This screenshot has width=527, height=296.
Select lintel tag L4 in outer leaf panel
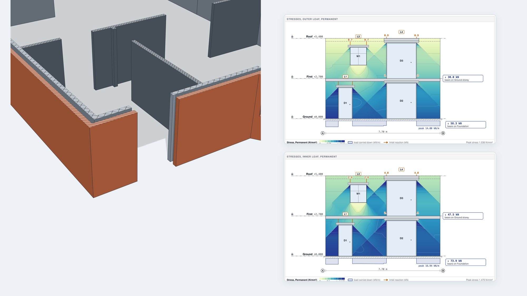[x=401, y=32]
